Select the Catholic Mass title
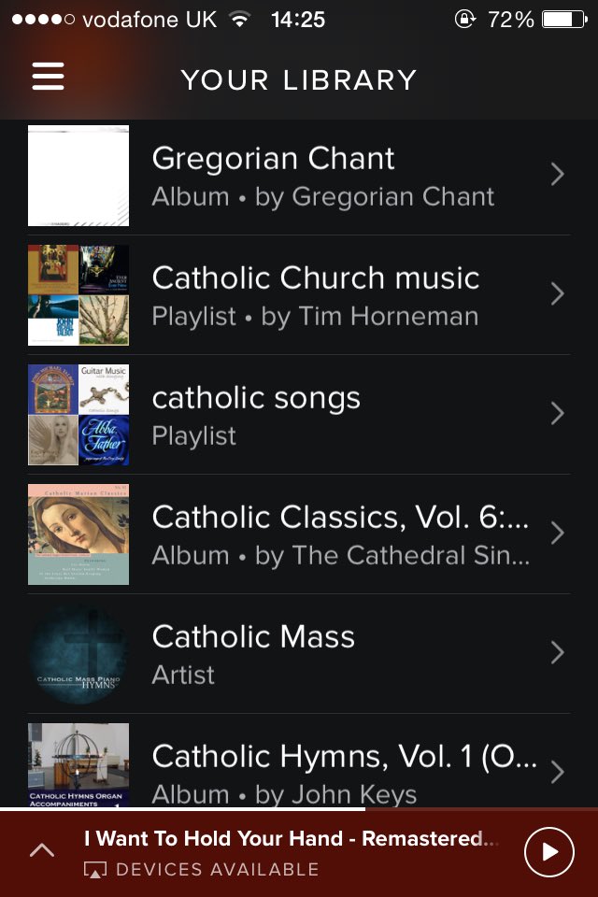 click(x=253, y=636)
